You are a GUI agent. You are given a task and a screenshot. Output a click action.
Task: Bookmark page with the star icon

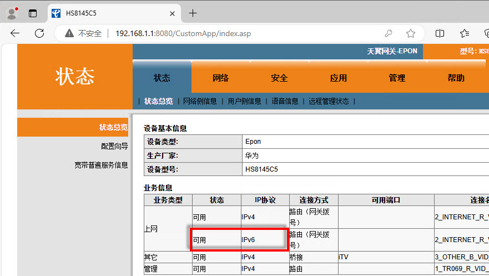tap(411, 33)
